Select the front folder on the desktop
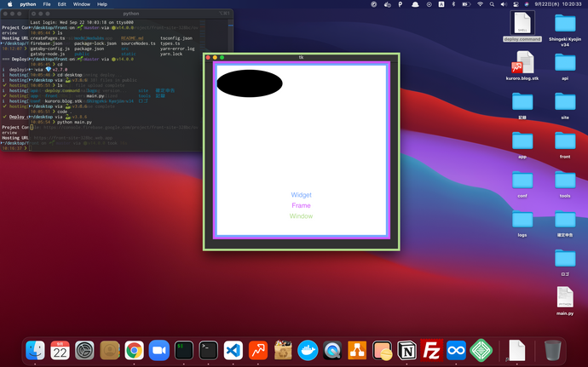588x367 pixels. click(565, 144)
